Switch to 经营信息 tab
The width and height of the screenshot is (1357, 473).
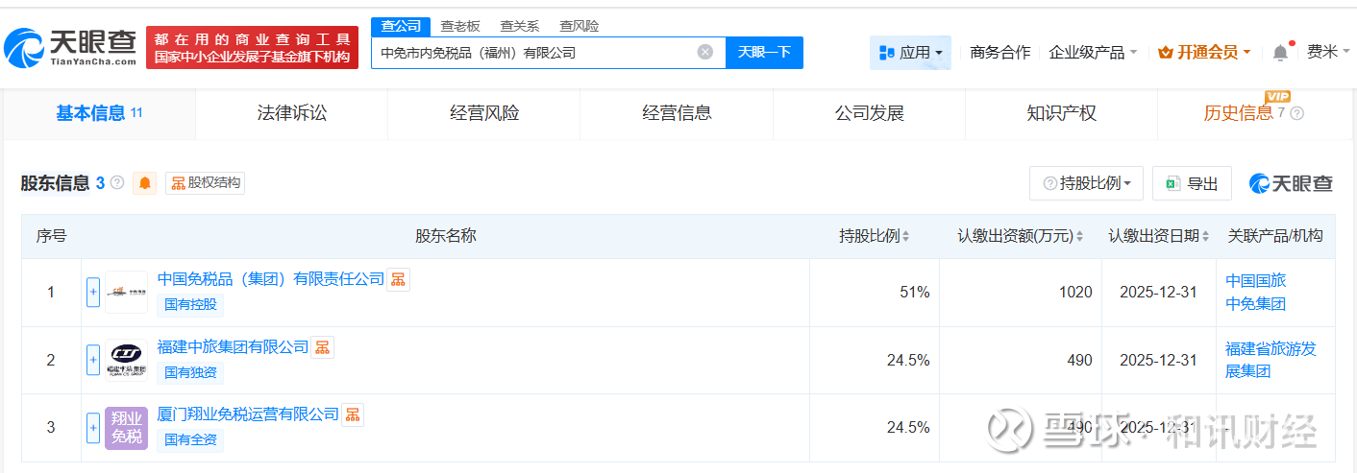(x=677, y=113)
